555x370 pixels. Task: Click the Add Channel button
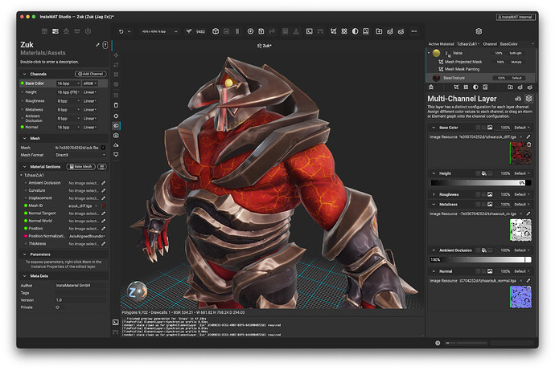coord(91,73)
